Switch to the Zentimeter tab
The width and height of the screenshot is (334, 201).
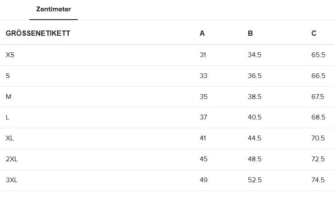click(x=53, y=9)
